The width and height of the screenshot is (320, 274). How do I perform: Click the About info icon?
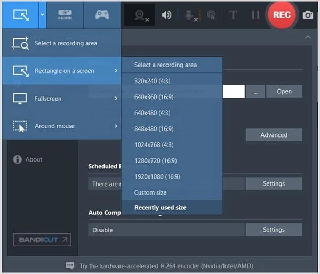point(18,159)
